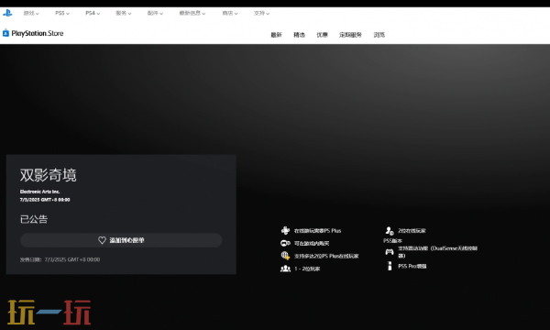Click the PlayStation logo in the top bar
This screenshot has height=330, width=550.
[7, 13]
